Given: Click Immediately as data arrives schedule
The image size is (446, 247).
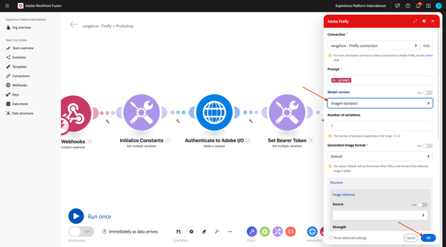Looking at the screenshot, I should click(131, 232).
